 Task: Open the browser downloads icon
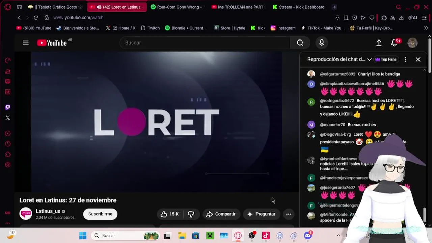[x=401, y=18]
